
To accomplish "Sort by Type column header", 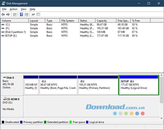I will tap(52, 21).
